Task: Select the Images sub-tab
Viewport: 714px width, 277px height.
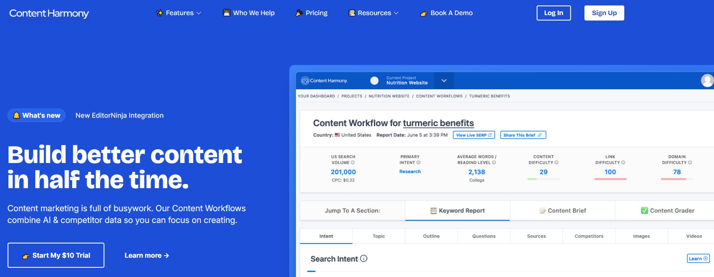Action: click(x=641, y=236)
